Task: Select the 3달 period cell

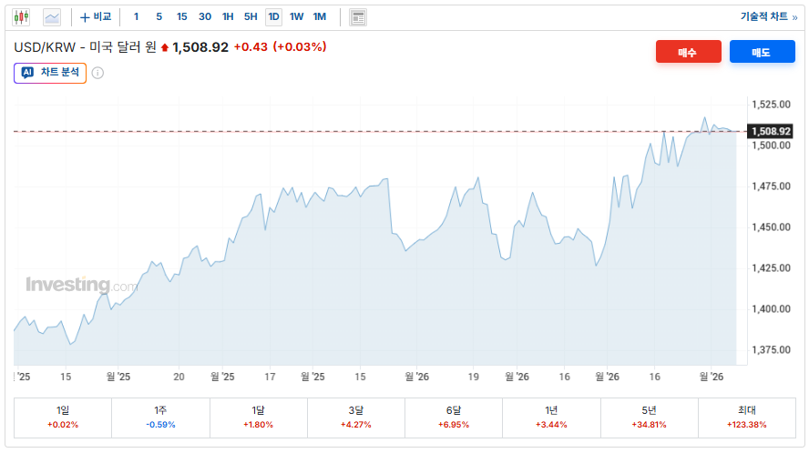Action: coord(356,417)
